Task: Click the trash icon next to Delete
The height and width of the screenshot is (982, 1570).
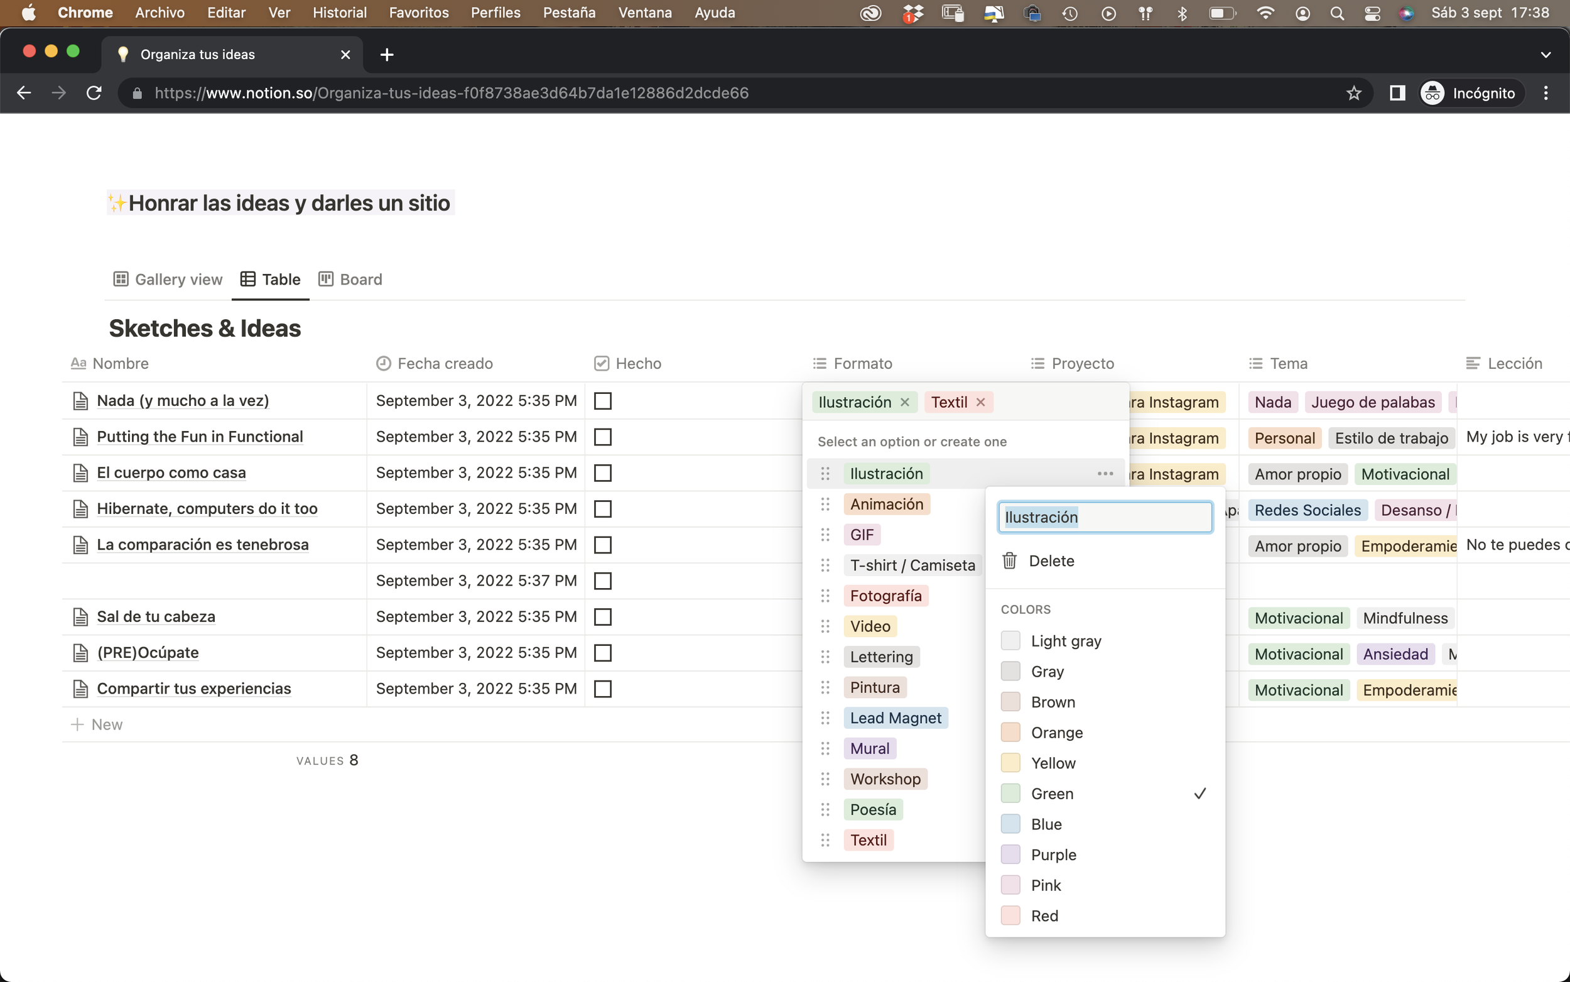Action: [1009, 560]
